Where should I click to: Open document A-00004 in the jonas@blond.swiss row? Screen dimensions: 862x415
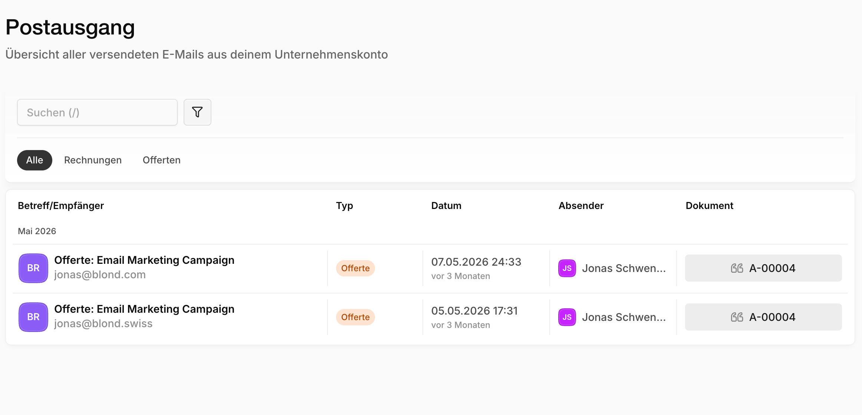[763, 317]
